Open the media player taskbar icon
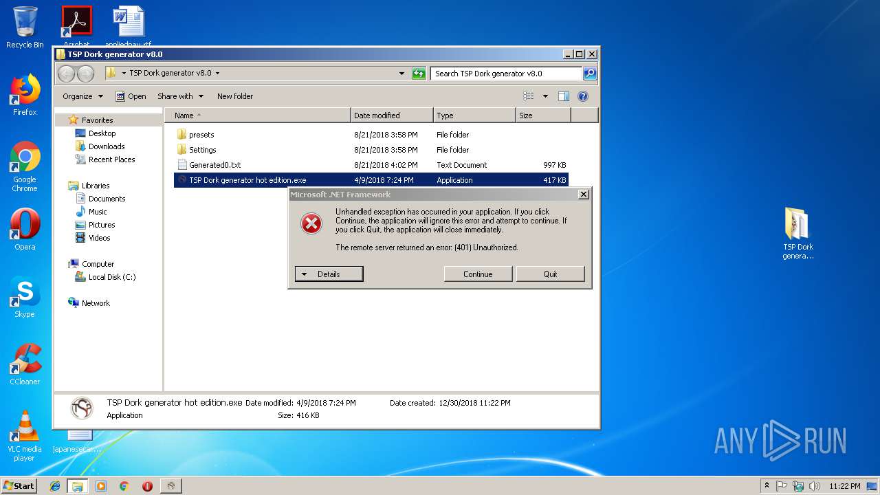Viewport: 880px width, 495px height. (x=101, y=486)
